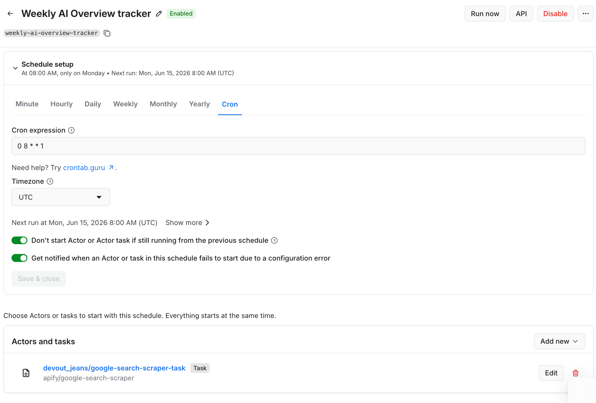The image size is (596, 403).
Task: Switch to the Yearly tab
Action: coord(199,104)
